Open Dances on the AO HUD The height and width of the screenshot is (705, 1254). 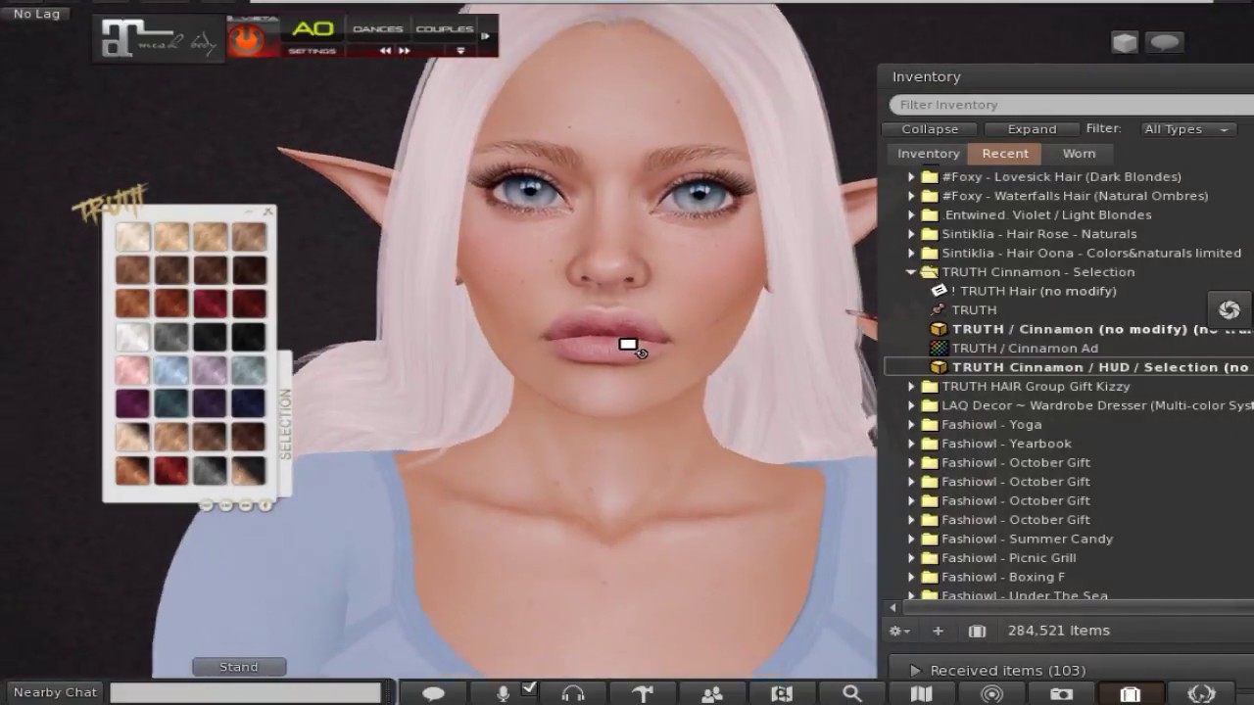tap(377, 29)
